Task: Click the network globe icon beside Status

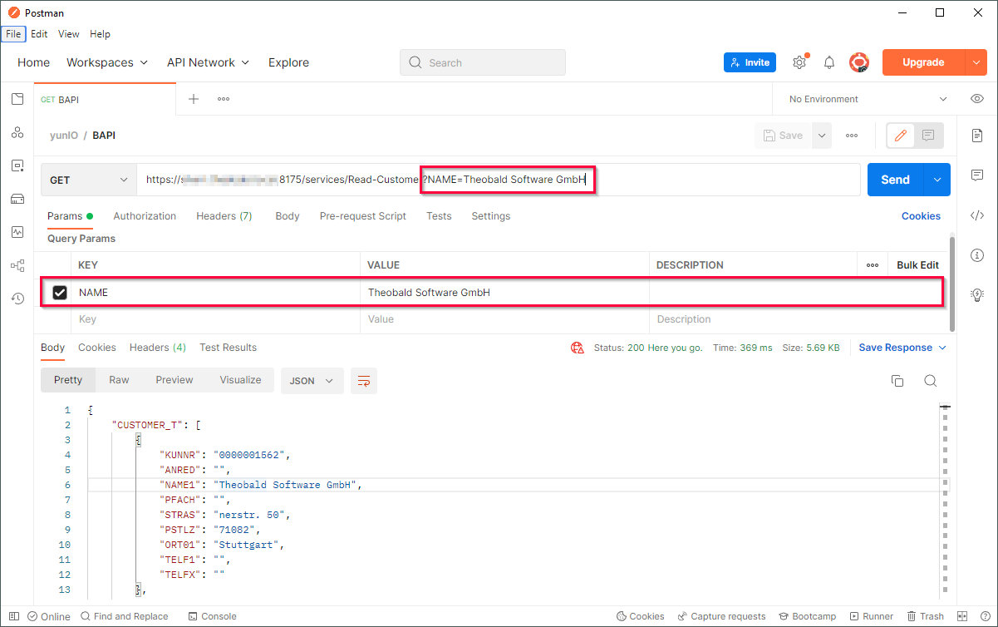Action: click(x=578, y=348)
